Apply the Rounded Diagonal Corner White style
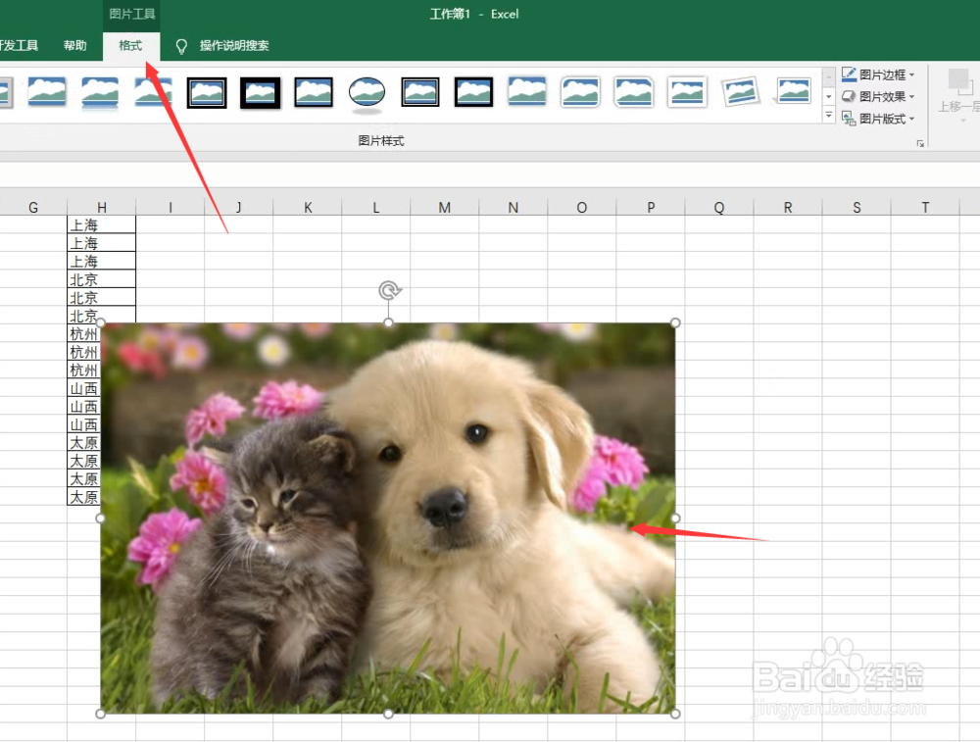 tap(580, 92)
